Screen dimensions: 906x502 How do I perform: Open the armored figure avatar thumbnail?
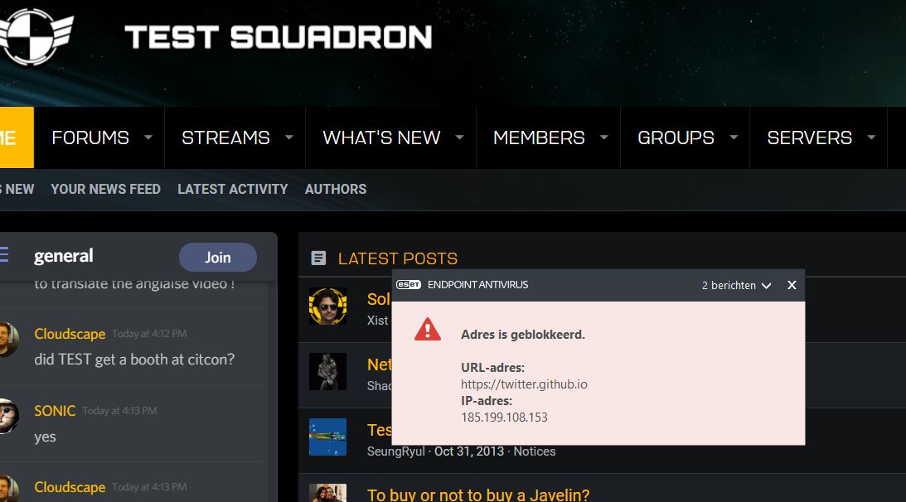point(327,372)
